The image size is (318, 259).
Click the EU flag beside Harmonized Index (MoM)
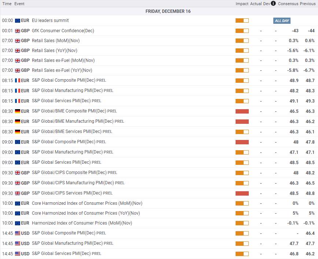pyautogui.click(x=18, y=223)
